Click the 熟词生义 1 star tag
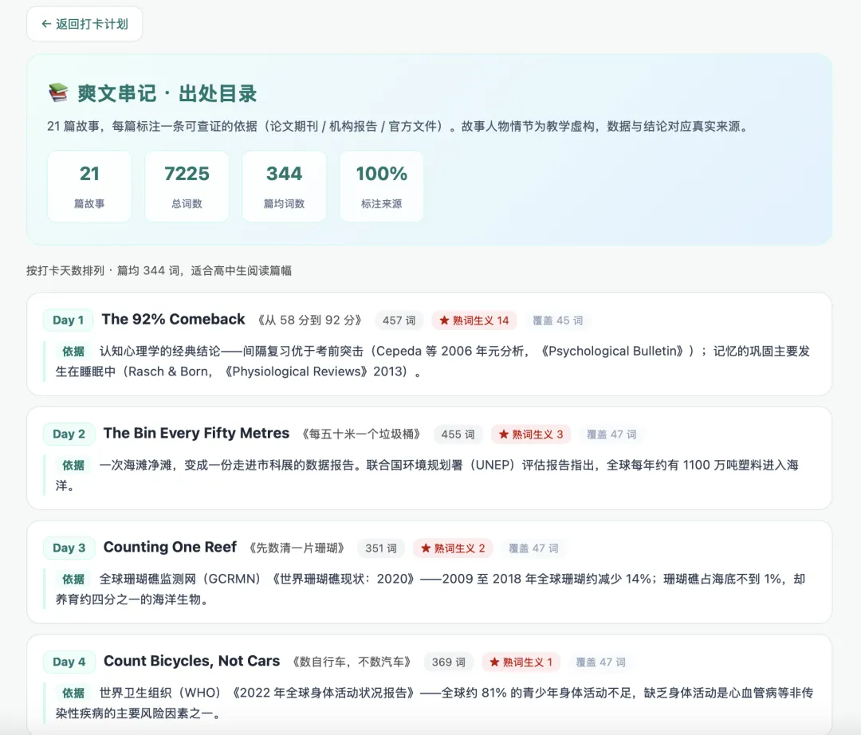 521,662
